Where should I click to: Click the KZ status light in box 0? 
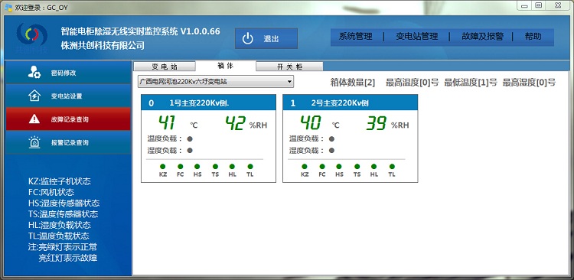[163, 167]
